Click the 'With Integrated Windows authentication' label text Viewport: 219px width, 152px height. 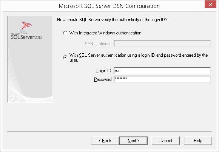(x=106, y=33)
